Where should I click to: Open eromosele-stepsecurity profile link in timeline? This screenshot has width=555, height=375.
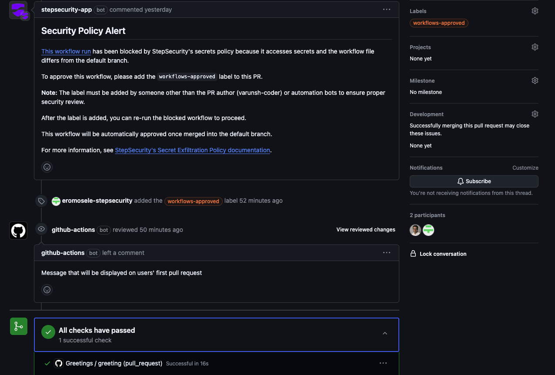pyautogui.click(x=97, y=201)
